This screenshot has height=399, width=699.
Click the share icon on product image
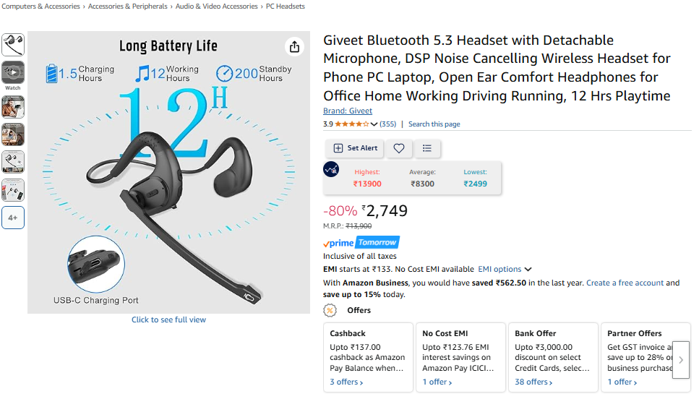pos(294,47)
